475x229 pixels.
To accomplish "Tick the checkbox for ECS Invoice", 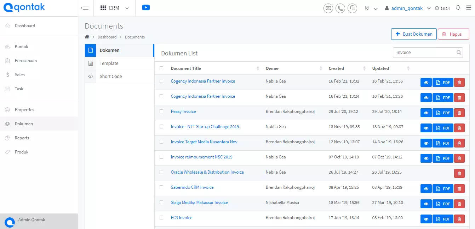I will point(161,217).
